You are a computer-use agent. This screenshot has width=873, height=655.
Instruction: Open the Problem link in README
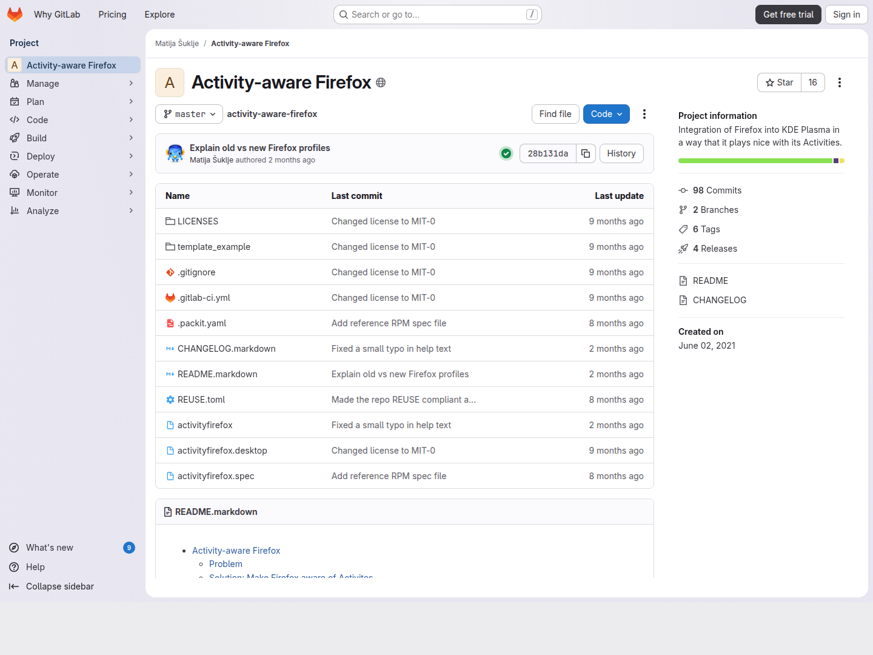coord(226,564)
